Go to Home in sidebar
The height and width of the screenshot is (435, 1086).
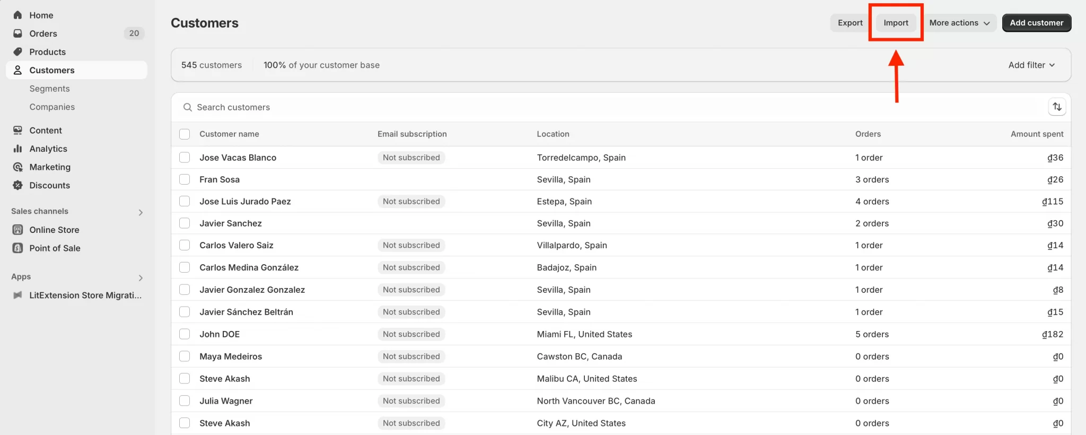pyautogui.click(x=41, y=15)
